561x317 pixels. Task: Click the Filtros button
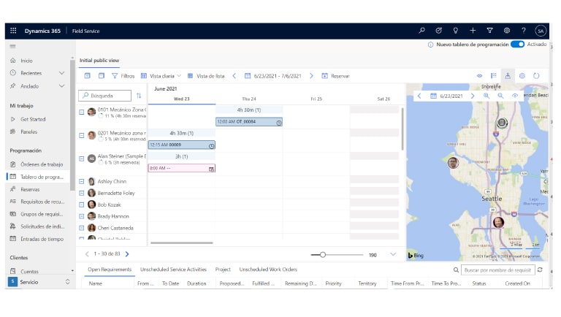point(123,76)
